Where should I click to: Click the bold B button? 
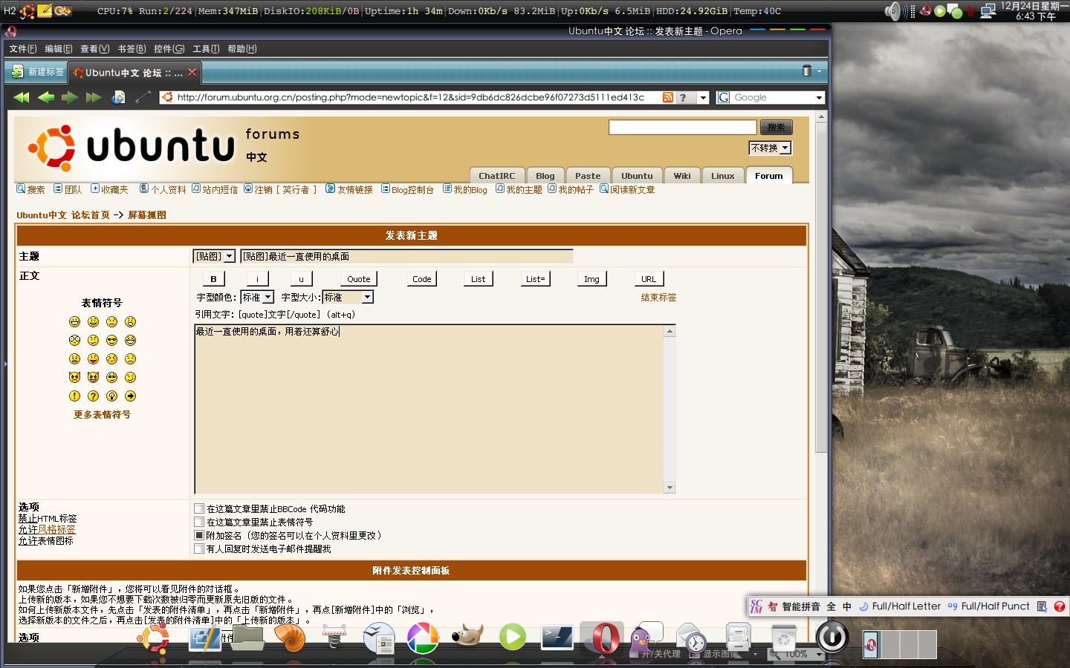[x=213, y=279]
